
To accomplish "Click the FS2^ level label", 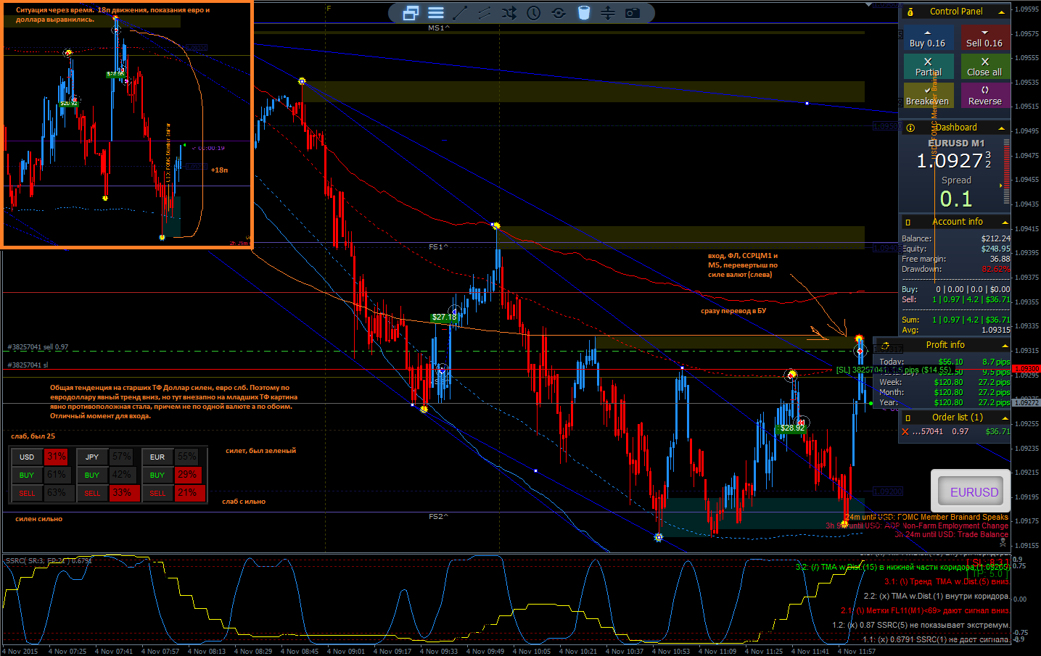I will tap(438, 516).
